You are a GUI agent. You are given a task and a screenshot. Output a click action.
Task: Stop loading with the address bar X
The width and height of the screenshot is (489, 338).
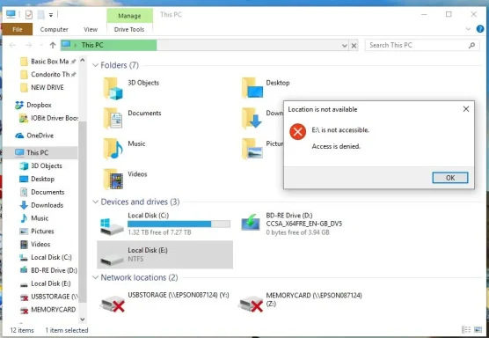[x=354, y=46]
